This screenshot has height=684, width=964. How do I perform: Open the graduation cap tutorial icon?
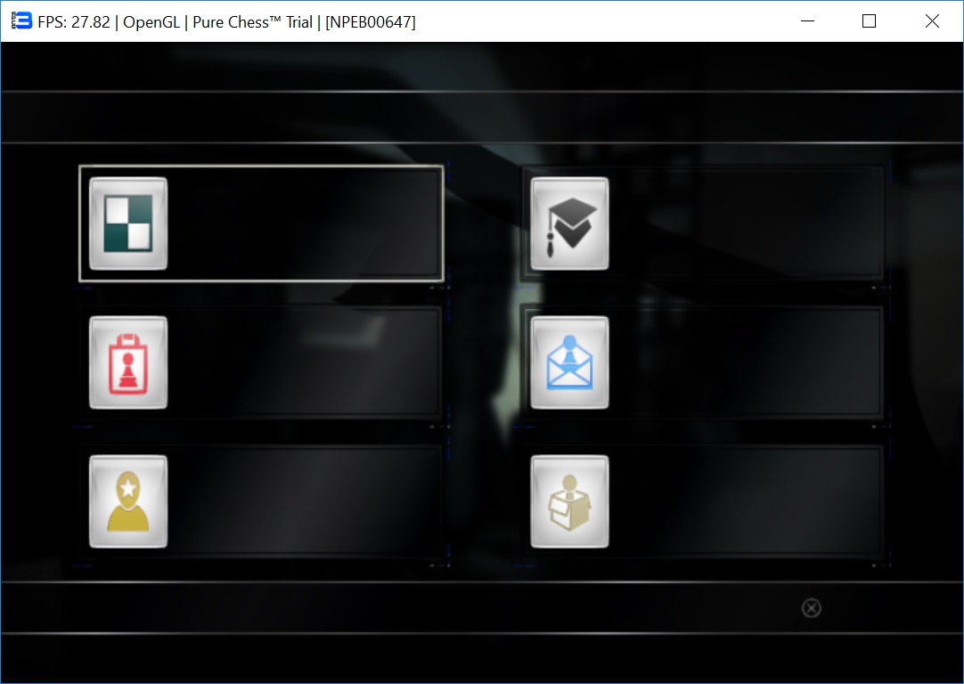click(569, 224)
